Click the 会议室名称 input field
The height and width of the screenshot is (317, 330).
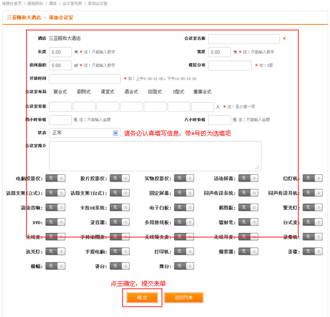point(243,39)
